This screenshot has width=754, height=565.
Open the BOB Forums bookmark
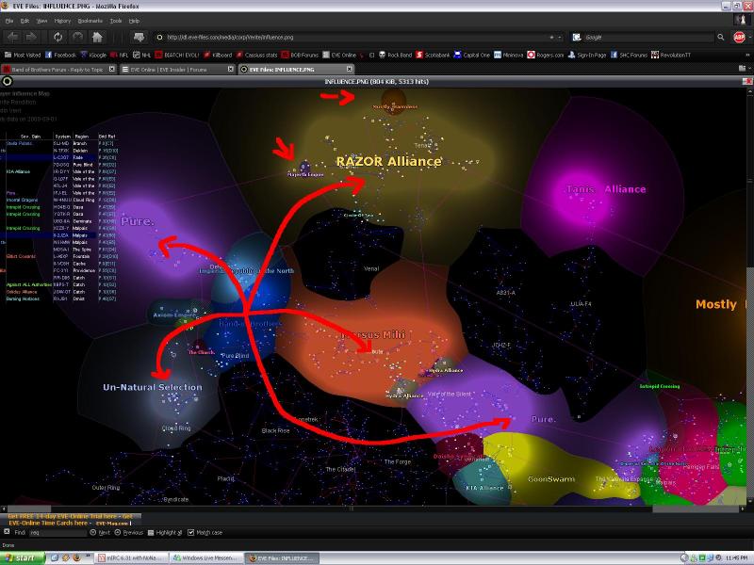[x=301, y=55]
